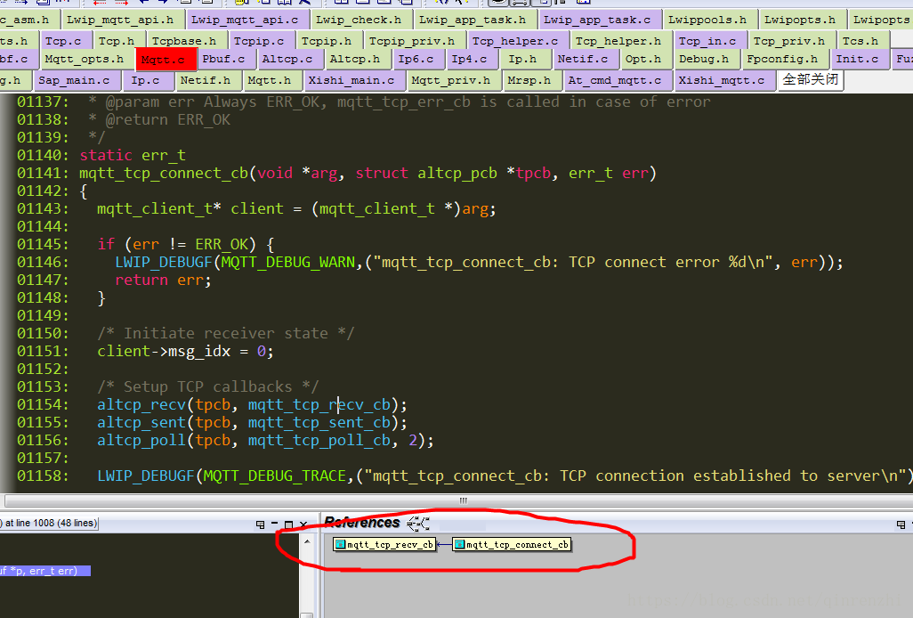Open the Tcp.h tab
The image size is (913, 618).
pyautogui.click(x=118, y=41)
